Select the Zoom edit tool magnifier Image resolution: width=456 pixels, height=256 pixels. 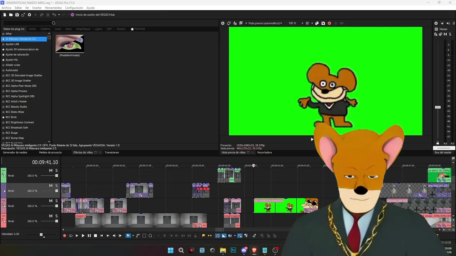pyautogui.click(x=150, y=236)
